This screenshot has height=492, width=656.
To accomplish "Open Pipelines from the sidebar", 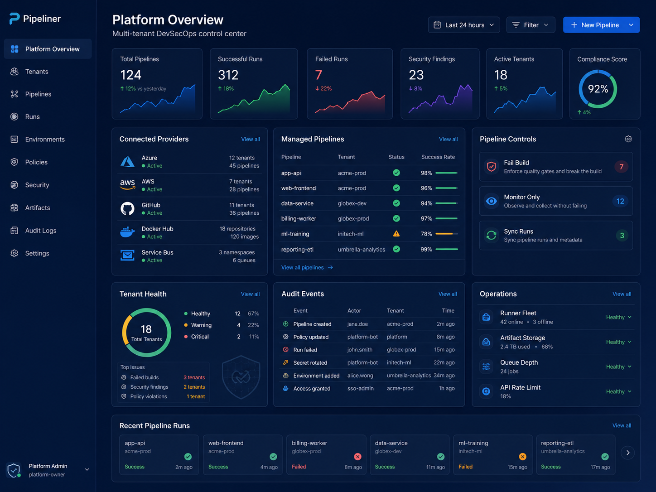I will 48,94.
